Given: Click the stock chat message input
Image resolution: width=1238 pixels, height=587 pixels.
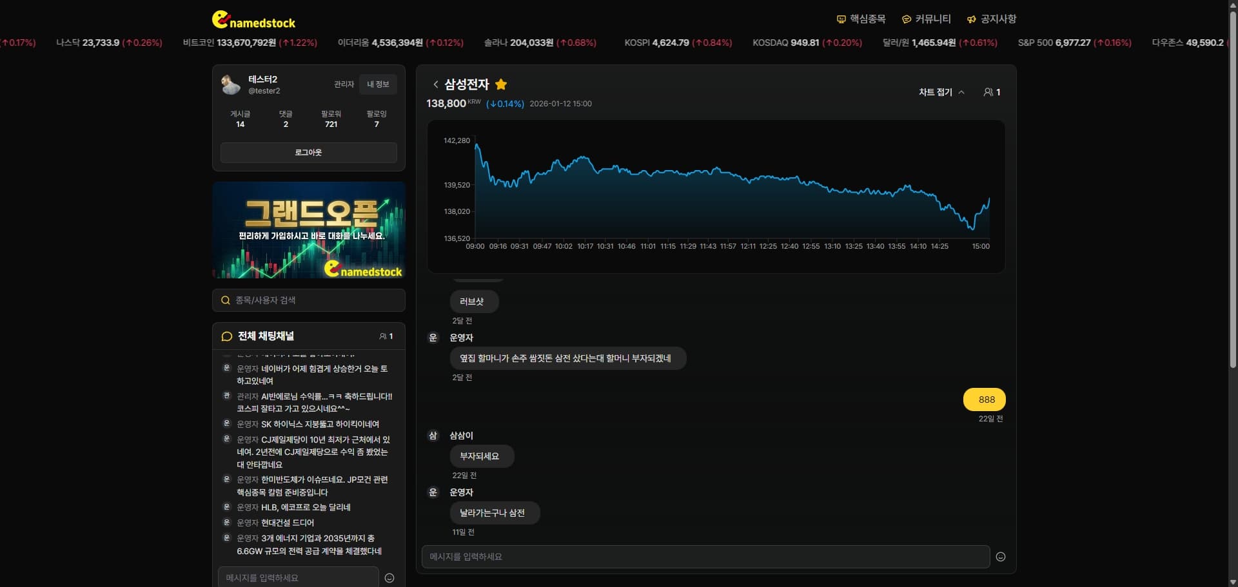Looking at the screenshot, I should point(705,557).
